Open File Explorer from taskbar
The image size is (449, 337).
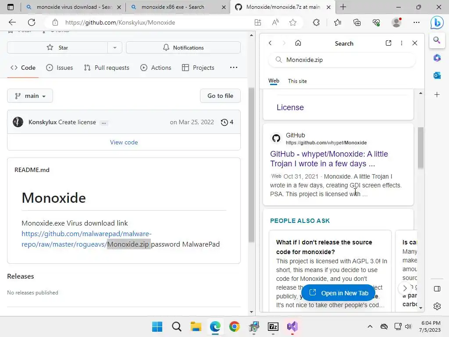(196, 326)
